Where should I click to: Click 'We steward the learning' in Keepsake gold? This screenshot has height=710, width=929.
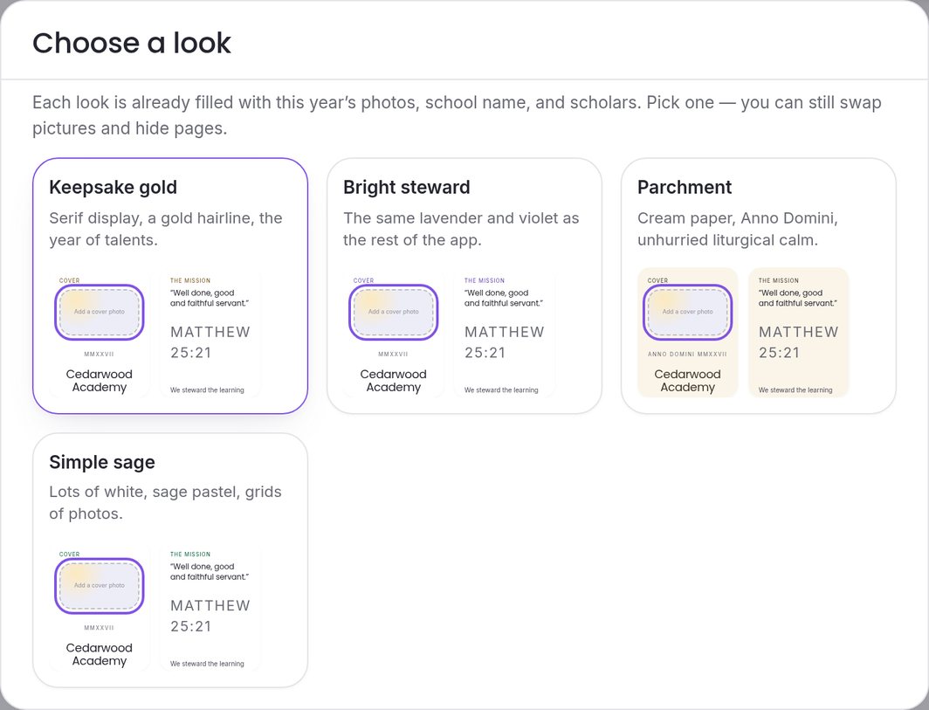click(x=208, y=390)
